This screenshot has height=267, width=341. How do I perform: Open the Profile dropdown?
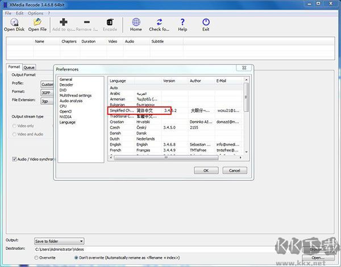[x=47, y=84]
